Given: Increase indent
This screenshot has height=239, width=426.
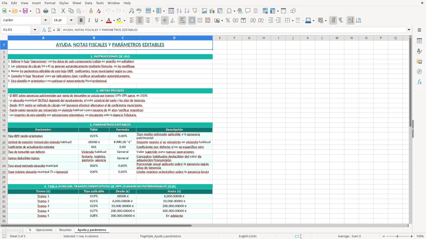Looking at the screenshot, I should pos(271,21).
